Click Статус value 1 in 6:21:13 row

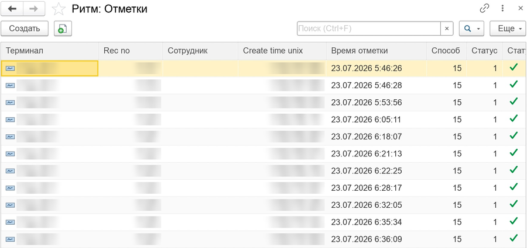pyautogui.click(x=495, y=154)
